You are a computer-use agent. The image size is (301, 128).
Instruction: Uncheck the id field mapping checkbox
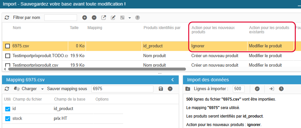pyautogui.click(x=8, y=109)
